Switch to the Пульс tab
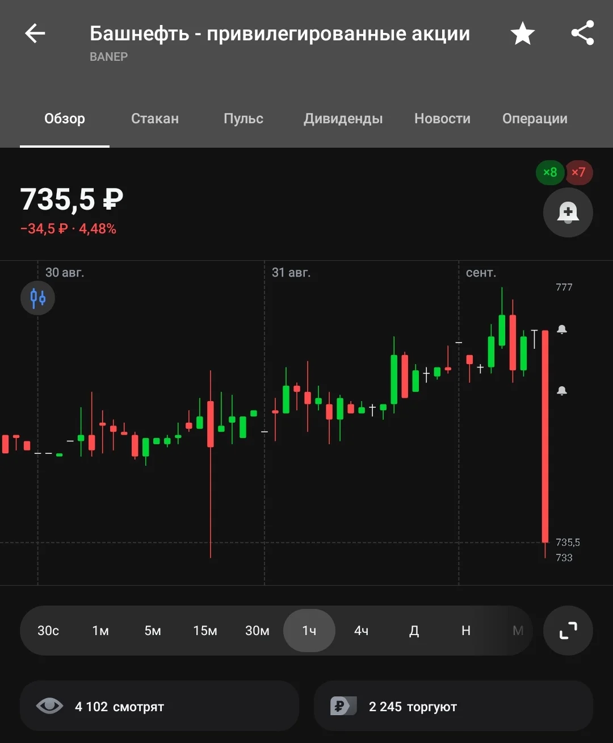The width and height of the screenshot is (613, 743). point(243,118)
